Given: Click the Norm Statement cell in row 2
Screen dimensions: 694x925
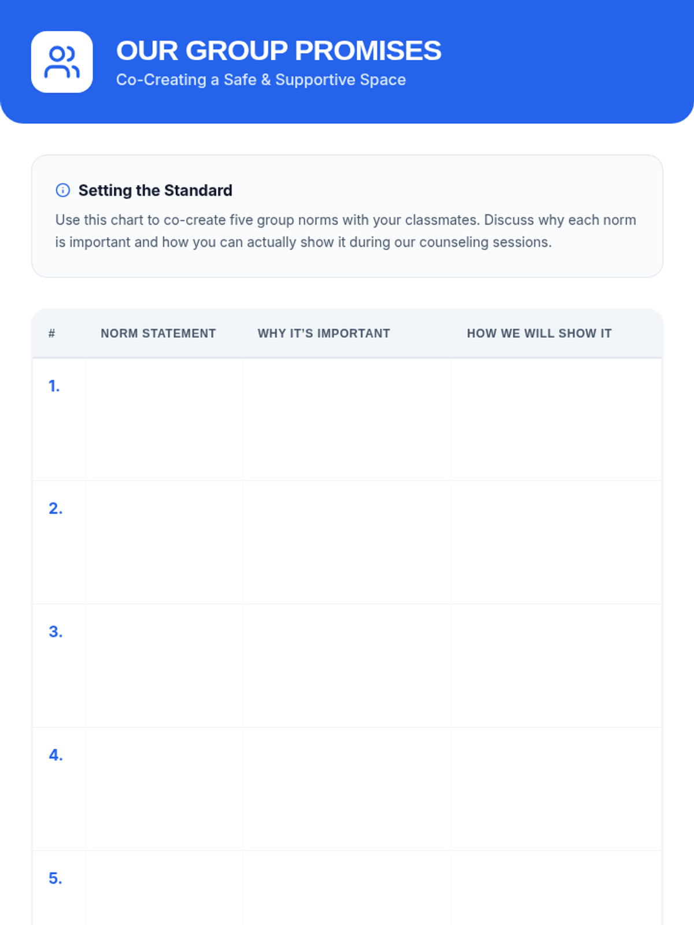Looking at the screenshot, I should (x=164, y=542).
